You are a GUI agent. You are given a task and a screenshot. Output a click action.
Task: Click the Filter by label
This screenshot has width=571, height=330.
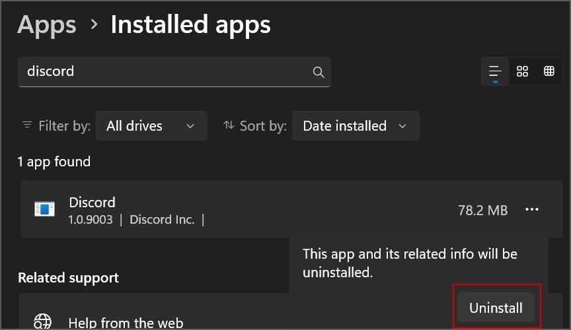coord(65,126)
